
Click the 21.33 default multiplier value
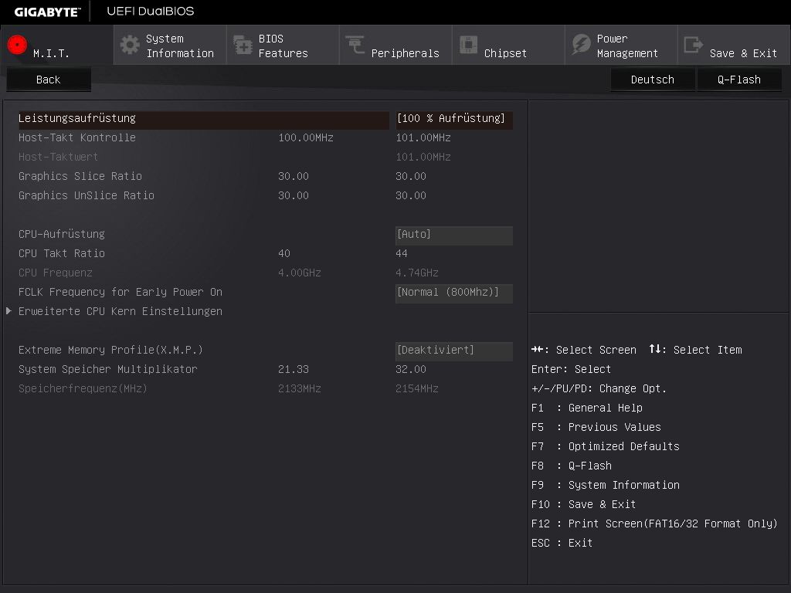pyautogui.click(x=294, y=370)
